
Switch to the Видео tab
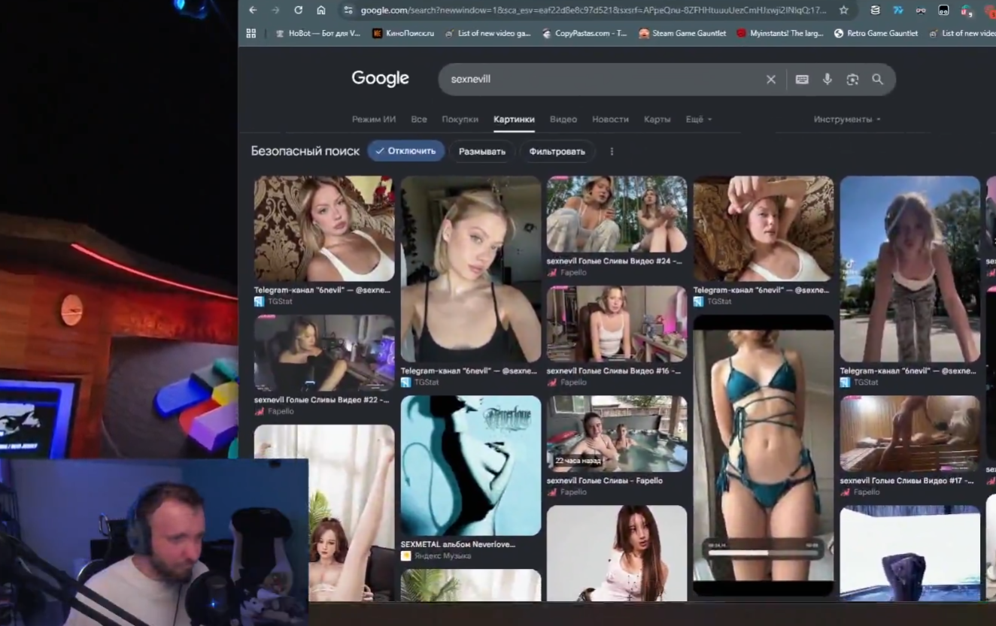point(563,119)
